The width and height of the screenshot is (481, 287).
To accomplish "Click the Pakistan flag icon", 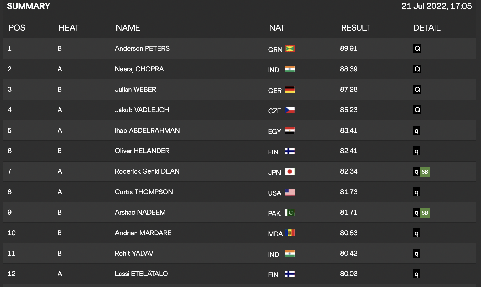I will 289,213.
